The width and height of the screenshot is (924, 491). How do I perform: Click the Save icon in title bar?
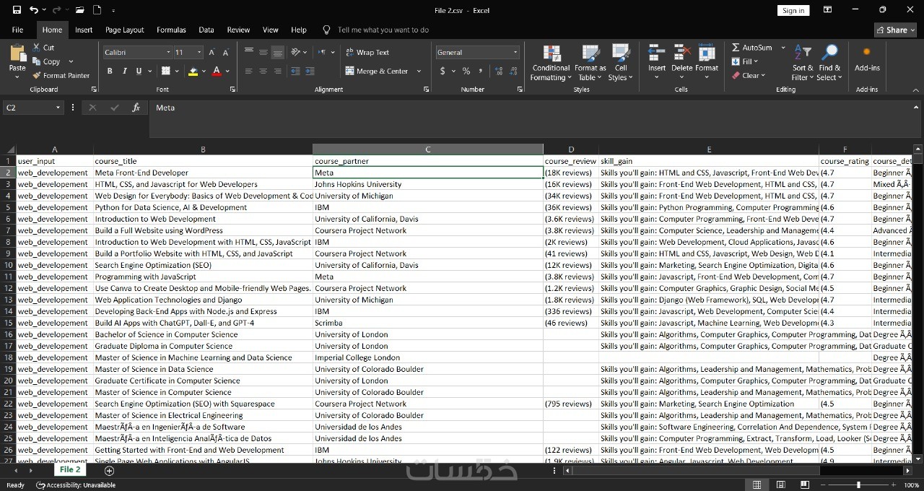(17, 10)
